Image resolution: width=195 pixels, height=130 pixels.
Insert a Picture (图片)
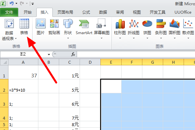(x=41, y=27)
